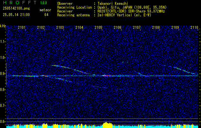Click the 'Receiver' field label

[65, 11]
